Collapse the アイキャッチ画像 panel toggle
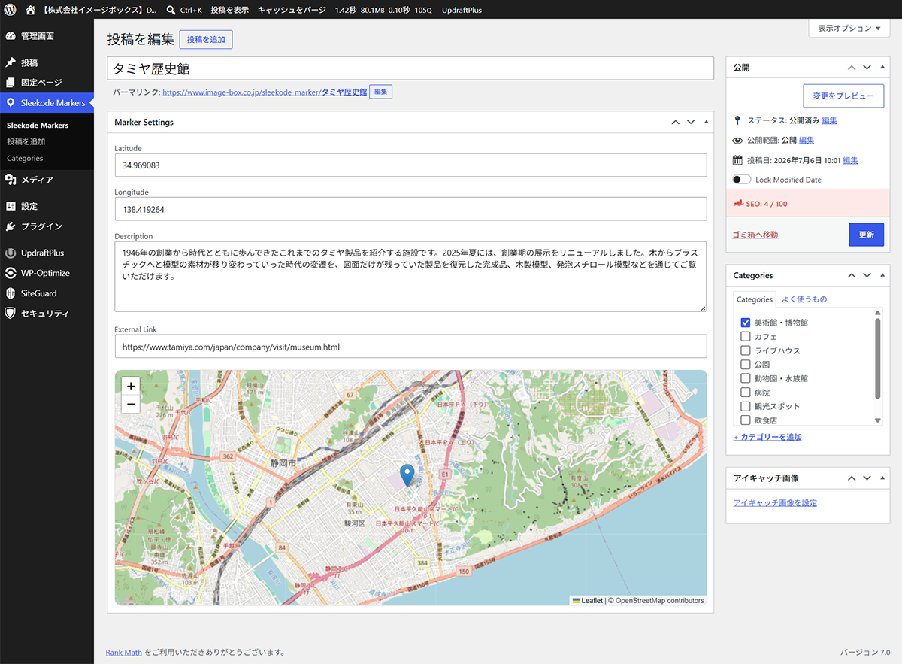Screen dimensions: 902x664 click(882, 478)
